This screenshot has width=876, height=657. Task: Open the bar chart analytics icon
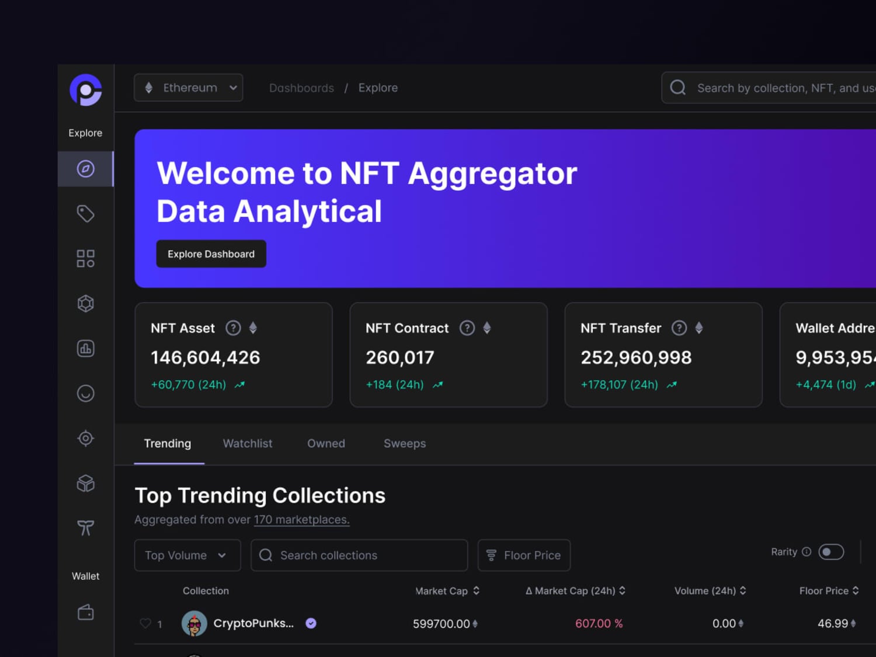coord(86,349)
